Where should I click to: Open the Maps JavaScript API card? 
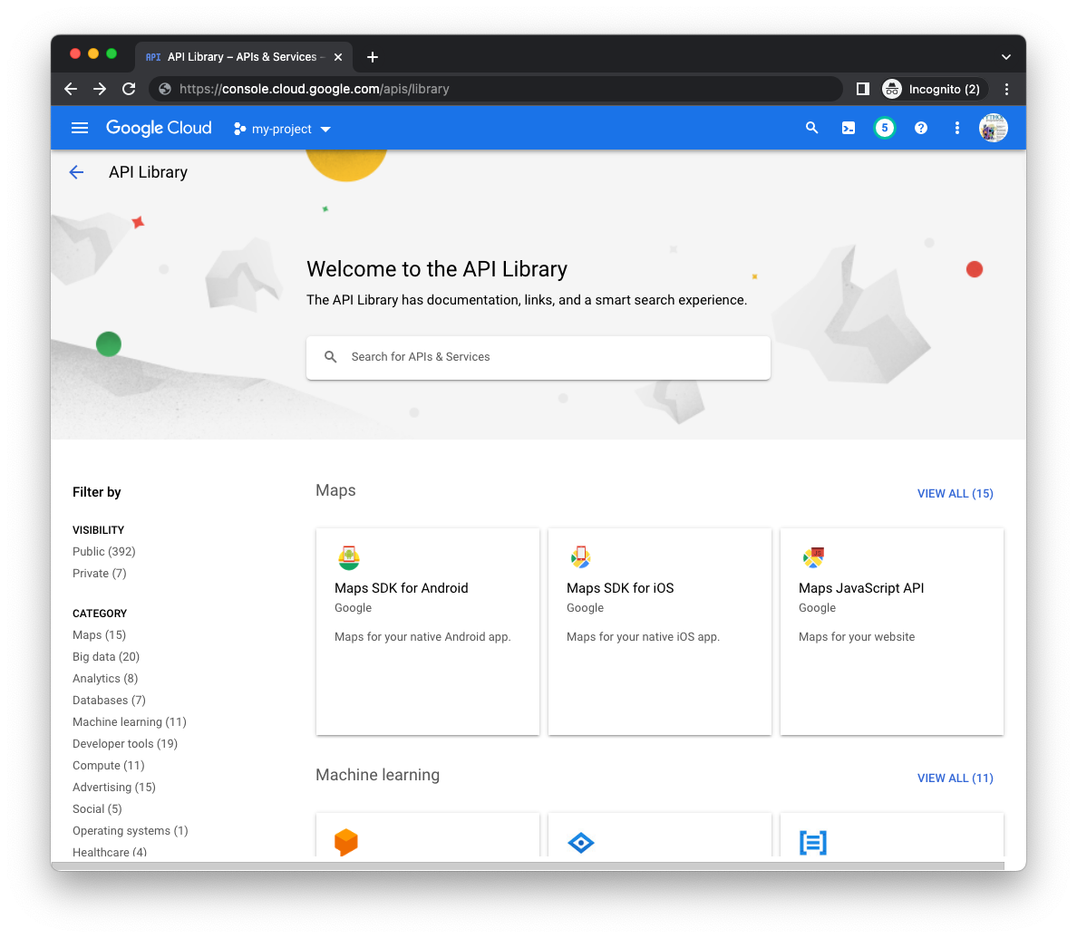tap(891, 631)
